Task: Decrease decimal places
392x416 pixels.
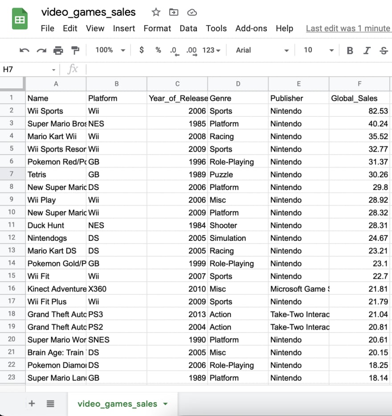Action: tap(175, 51)
